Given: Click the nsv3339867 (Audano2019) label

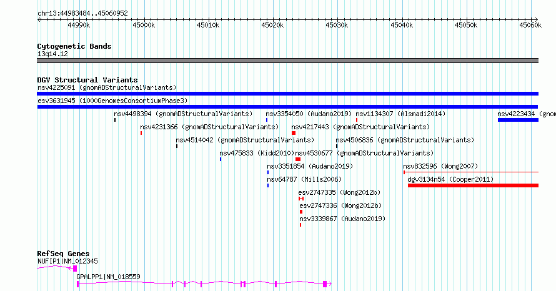Looking at the screenshot, I should [x=342, y=219].
